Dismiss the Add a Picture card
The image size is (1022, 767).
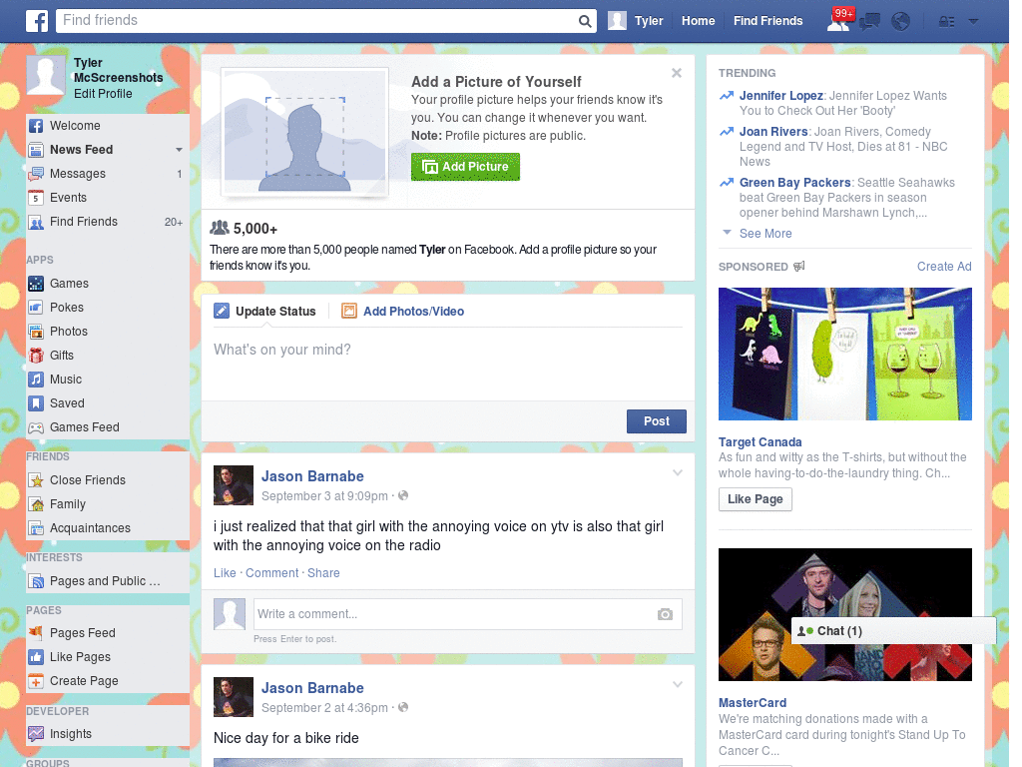pos(677,73)
